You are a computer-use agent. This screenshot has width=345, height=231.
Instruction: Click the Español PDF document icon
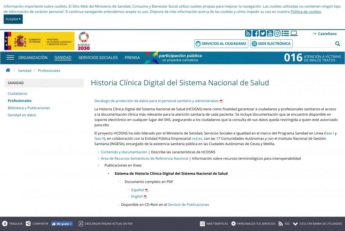click(147, 190)
